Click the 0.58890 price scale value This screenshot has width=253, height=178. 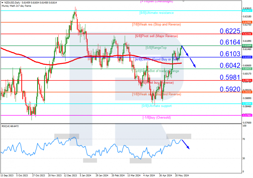(x=247, y=98)
